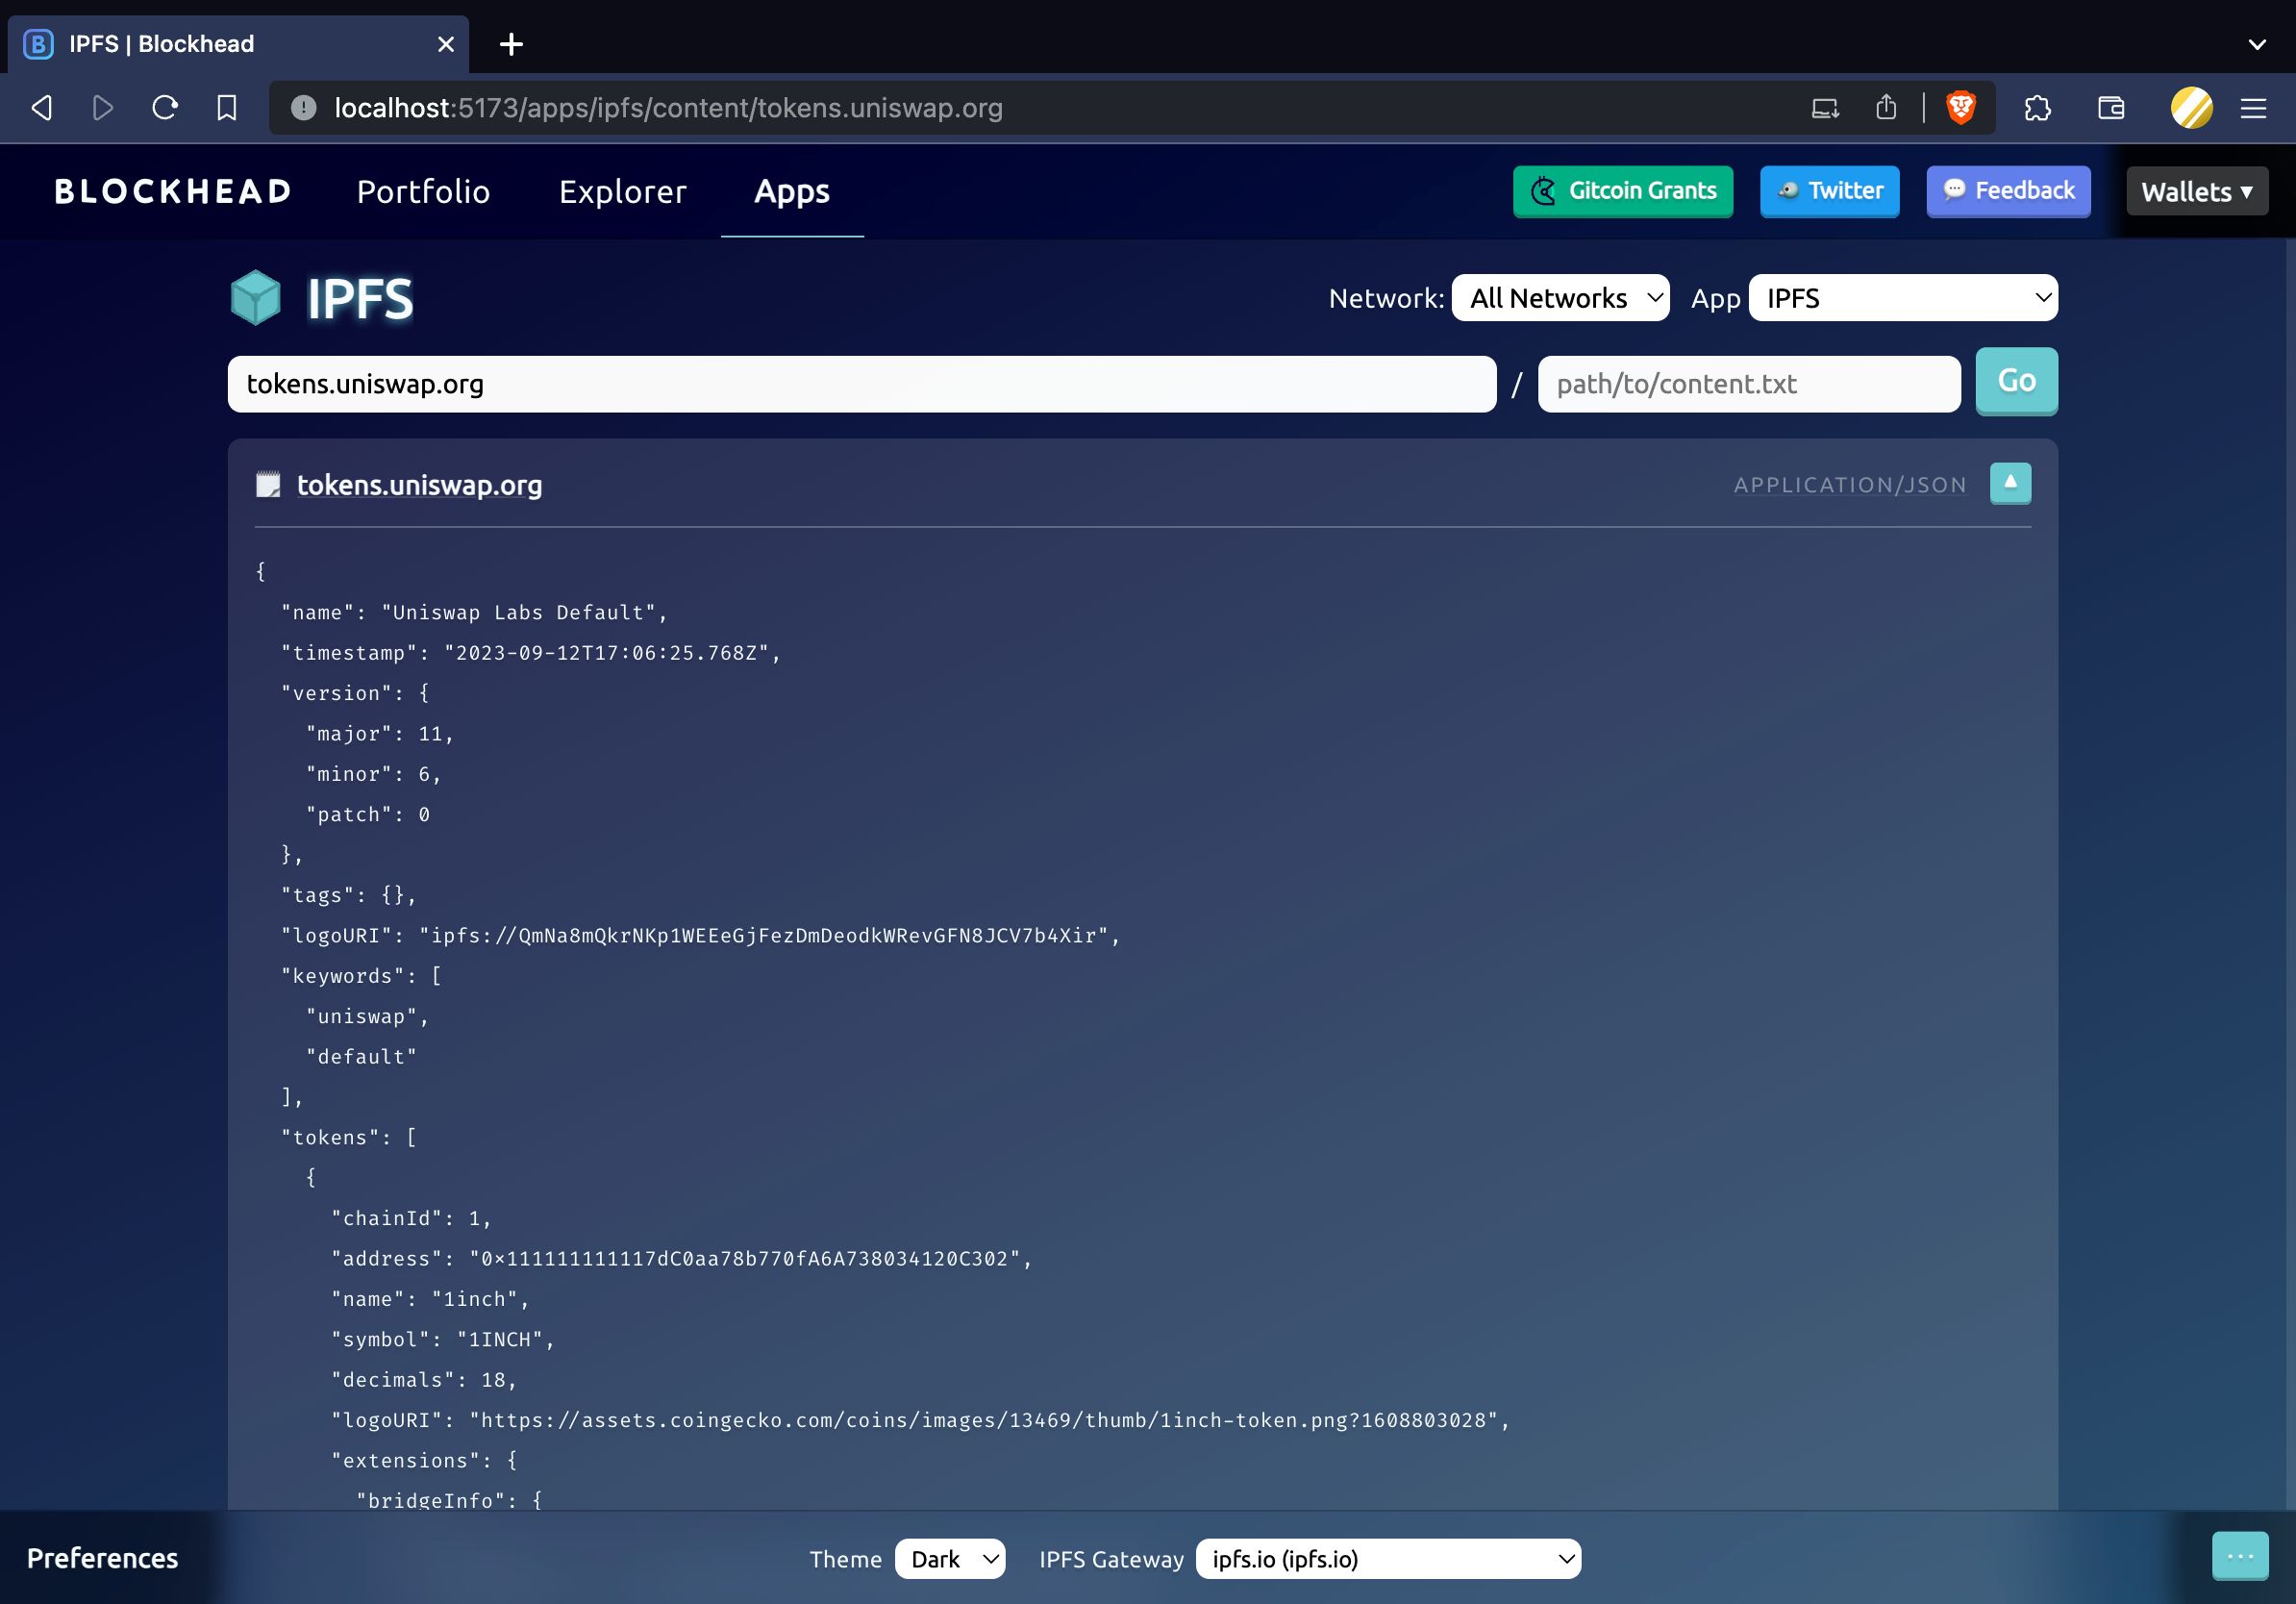The image size is (2296, 1604).
Task: Switch to the Explorer tab
Action: [x=623, y=191]
